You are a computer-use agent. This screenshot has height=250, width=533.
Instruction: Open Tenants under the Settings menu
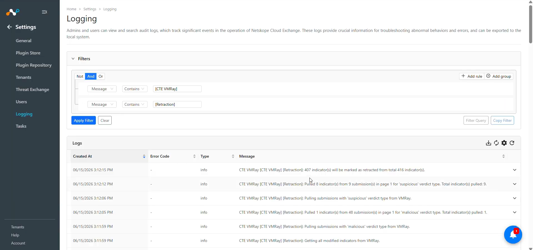(24, 77)
